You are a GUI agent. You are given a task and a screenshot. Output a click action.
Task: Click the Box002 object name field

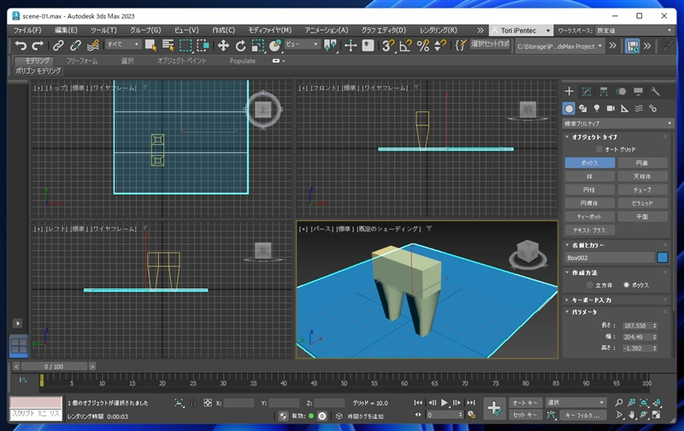pos(610,258)
